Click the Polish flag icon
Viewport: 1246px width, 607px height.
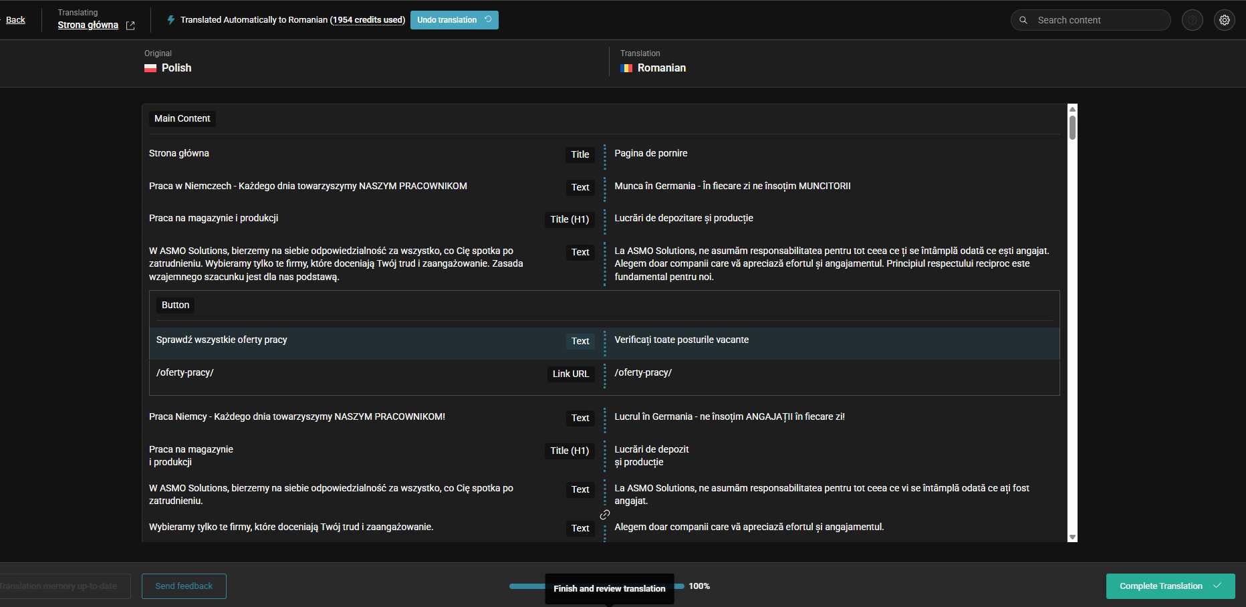[x=150, y=68]
